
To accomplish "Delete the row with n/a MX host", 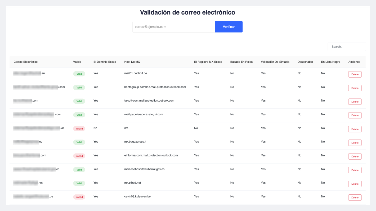I will [355, 129].
